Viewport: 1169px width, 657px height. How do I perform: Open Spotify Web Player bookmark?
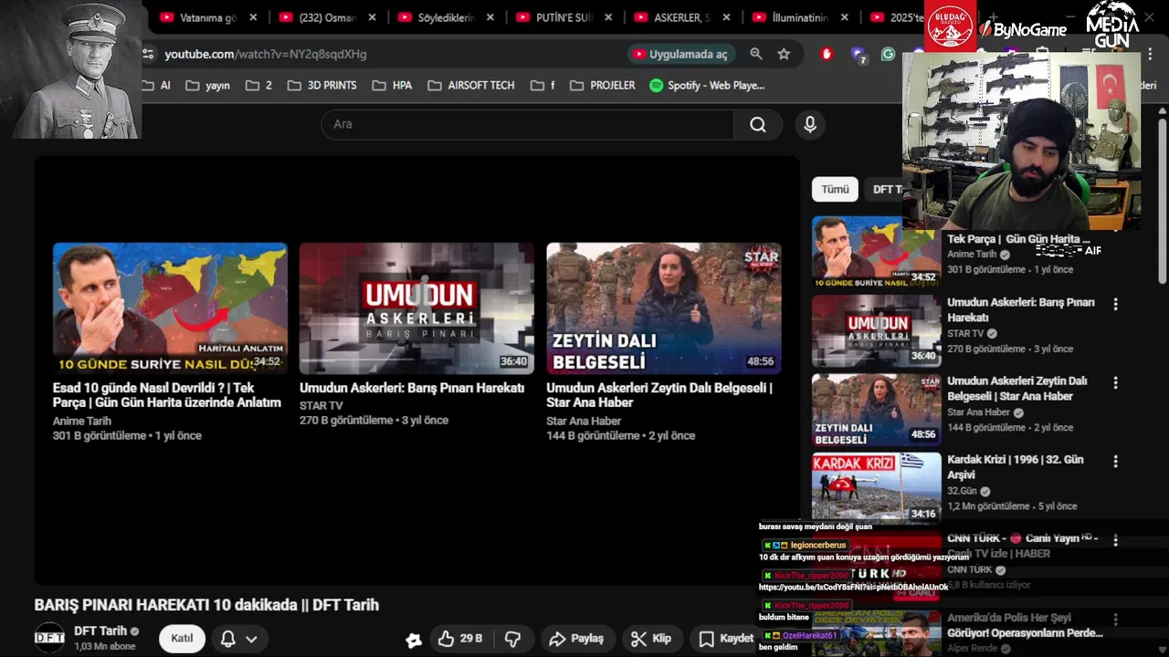click(x=707, y=85)
